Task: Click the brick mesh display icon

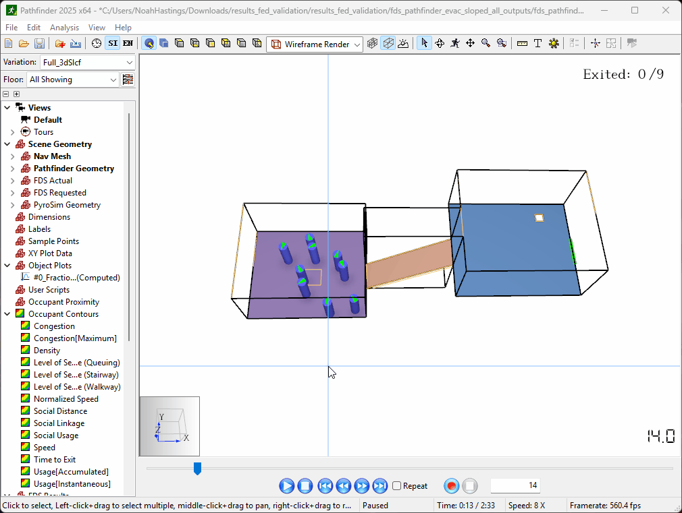Action: coord(372,43)
